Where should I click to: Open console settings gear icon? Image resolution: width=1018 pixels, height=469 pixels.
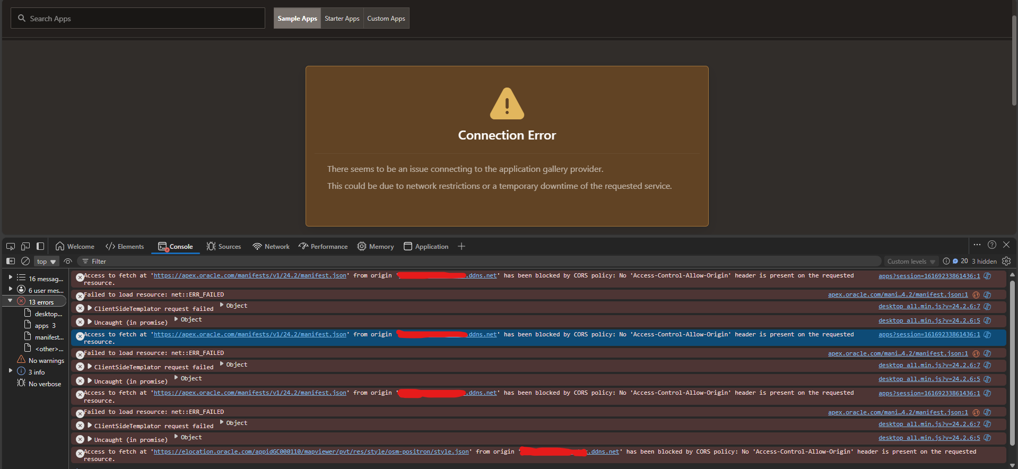pos(1006,261)
